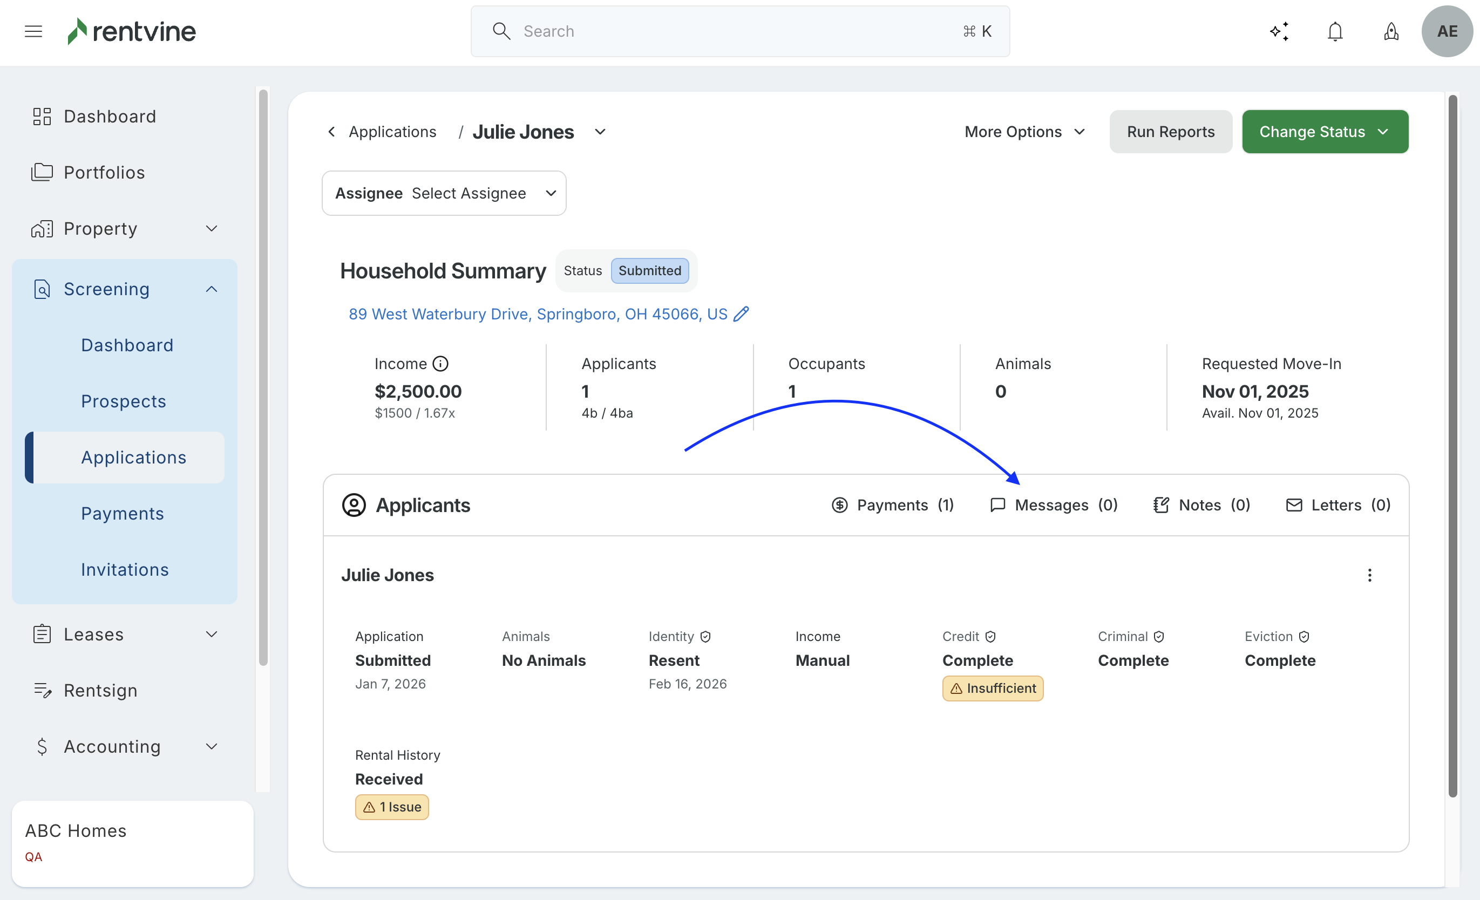
Task: Click the AI sparkle icon in header
Action: pyautogui.click(x=1279, y=31)
